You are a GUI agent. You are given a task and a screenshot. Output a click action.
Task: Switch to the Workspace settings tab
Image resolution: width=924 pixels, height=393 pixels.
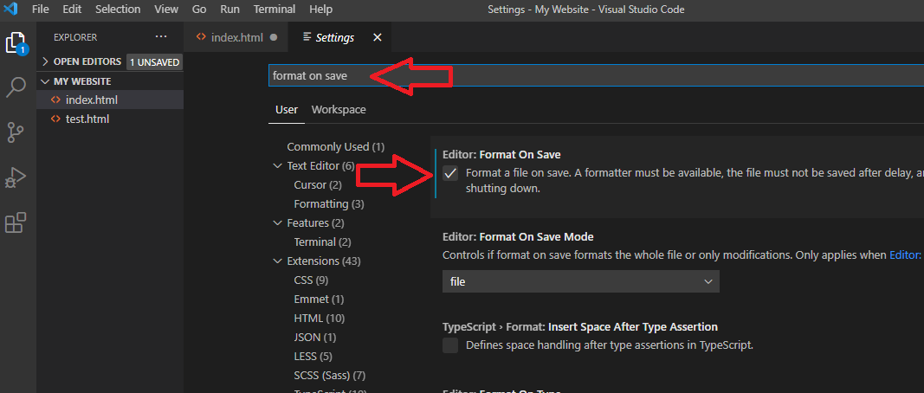339,110
